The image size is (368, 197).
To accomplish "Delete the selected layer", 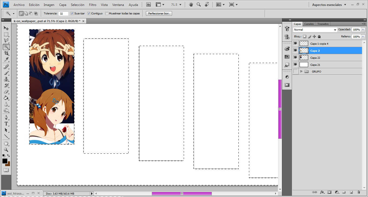I will point(359,192).
